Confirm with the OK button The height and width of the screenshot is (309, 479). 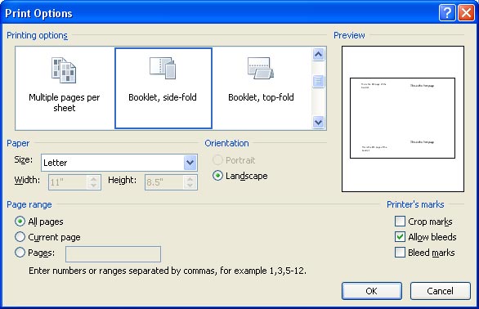[x=371, y=291]
